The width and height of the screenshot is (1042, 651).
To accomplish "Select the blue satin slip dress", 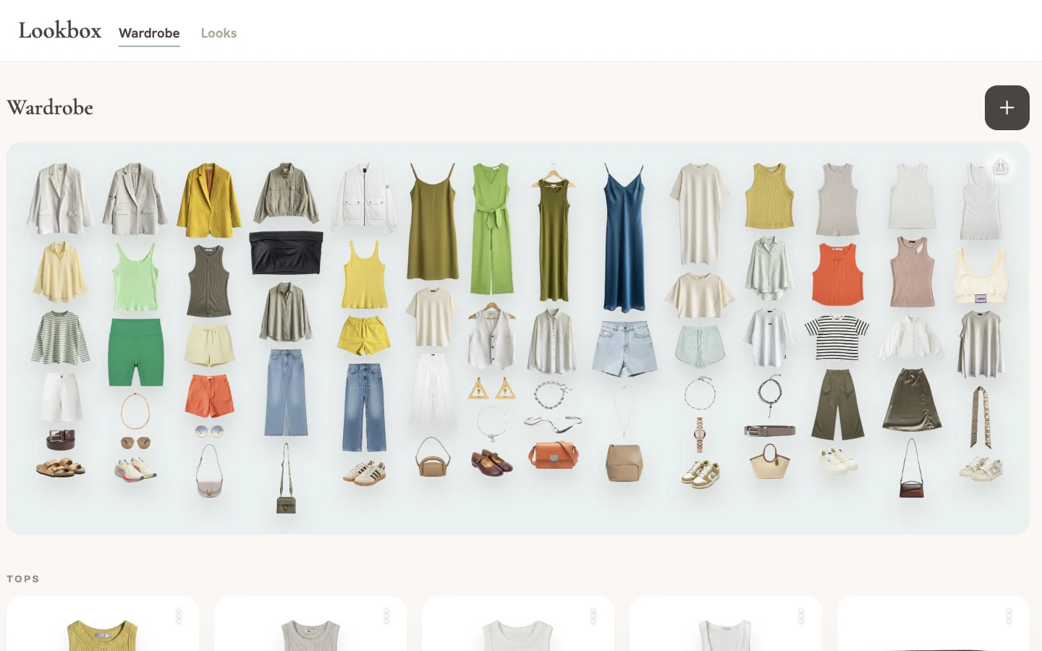I will [x=624, y=238].
